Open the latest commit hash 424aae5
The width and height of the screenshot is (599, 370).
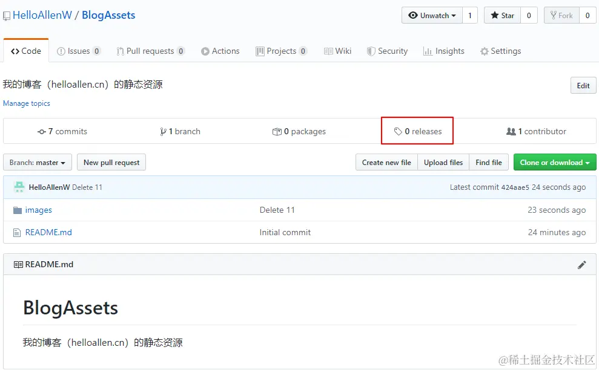tap(515, 187)
